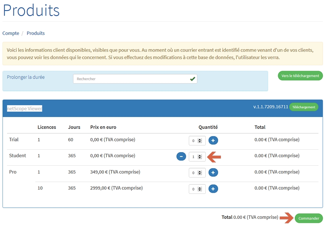The width and height of the screenshot is (326, 225).
Task: Increase Trial quantity with the plus button
Action: [x=213, y=141]
